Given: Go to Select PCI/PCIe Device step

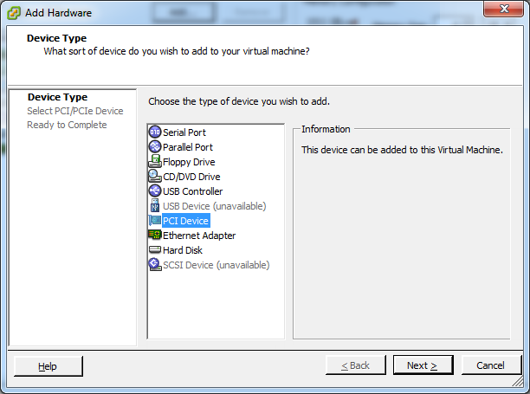Looking at the screenshot, I should coord(75,111).
